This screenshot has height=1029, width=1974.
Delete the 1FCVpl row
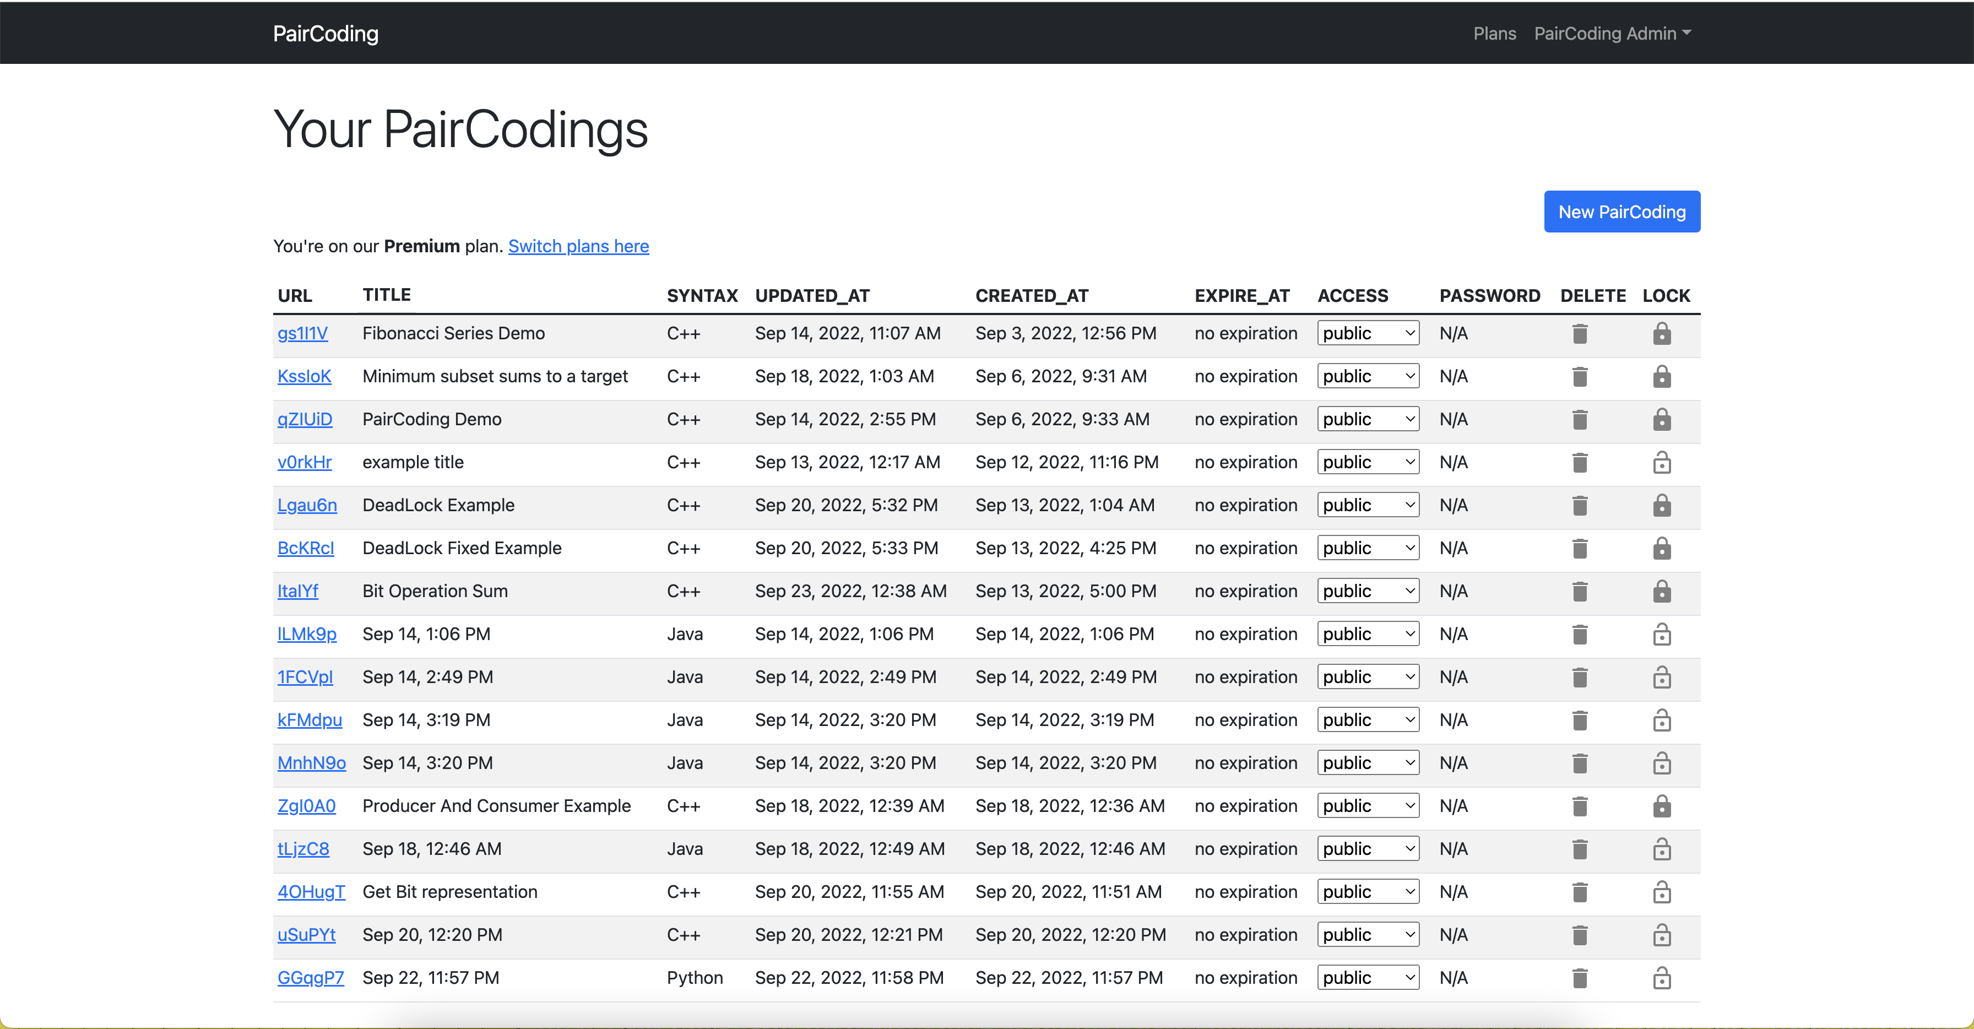coord(1579,678)
